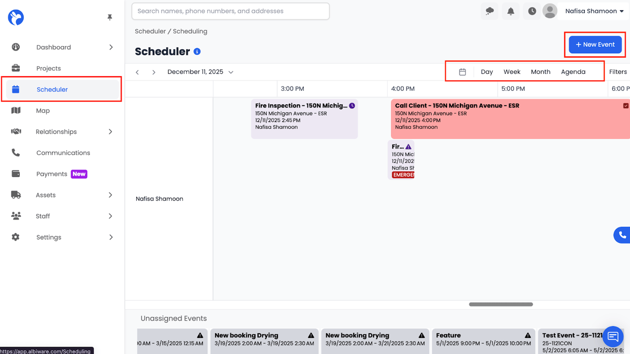This screenshot has width=630, height=354.
Task: Click the Albiware bird logo
Action: point(16,17)
